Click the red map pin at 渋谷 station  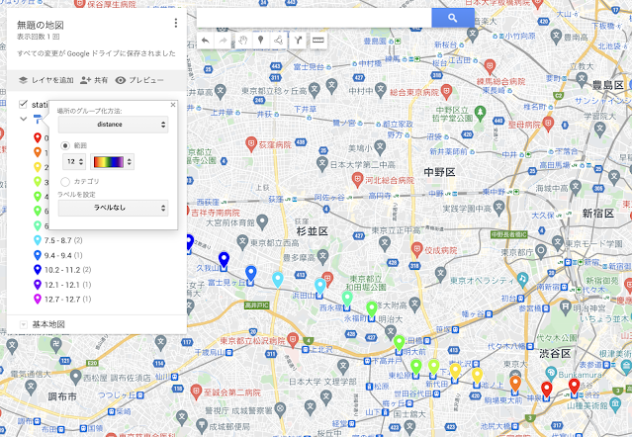coord(574,386)
